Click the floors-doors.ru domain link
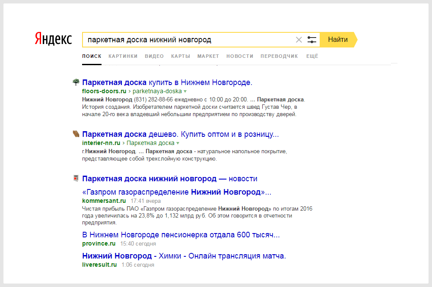 tap(104, 91)
